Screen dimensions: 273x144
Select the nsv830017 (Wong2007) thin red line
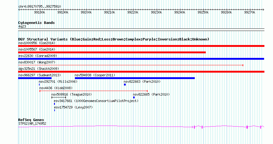131,65
